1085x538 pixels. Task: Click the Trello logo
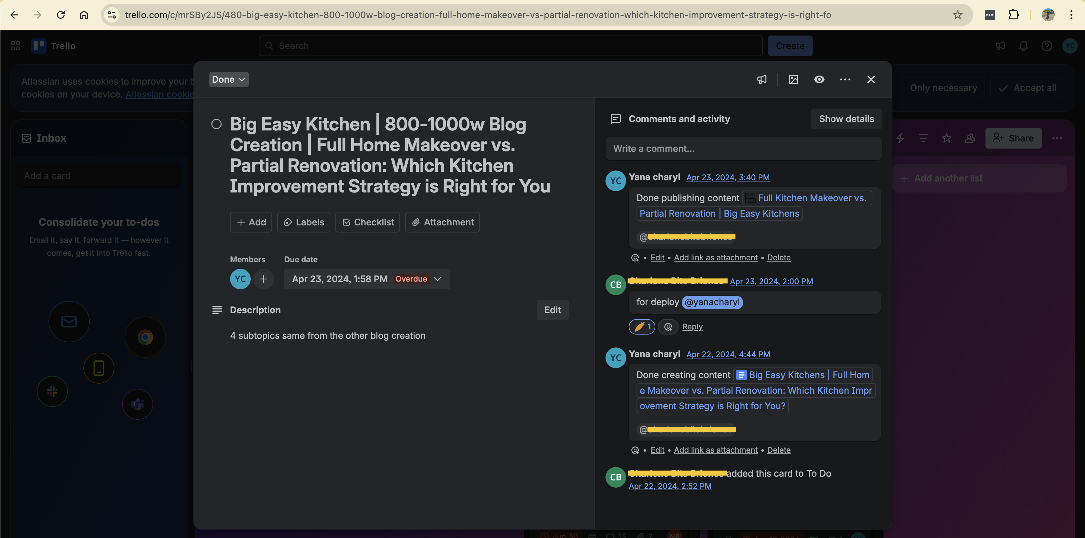coord(53,46)
